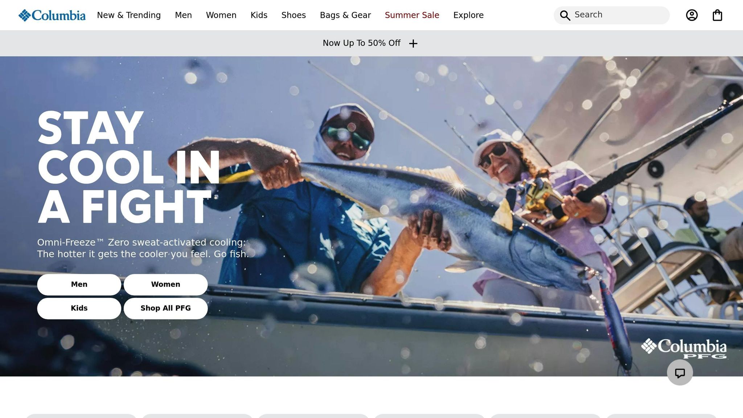Expand the promo bar plus icon

(413, 44)
